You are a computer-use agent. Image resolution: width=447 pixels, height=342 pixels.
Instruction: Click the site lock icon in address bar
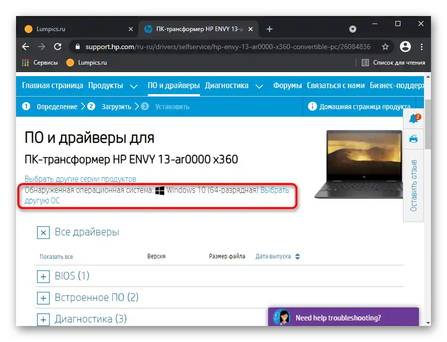click(77, 47)
